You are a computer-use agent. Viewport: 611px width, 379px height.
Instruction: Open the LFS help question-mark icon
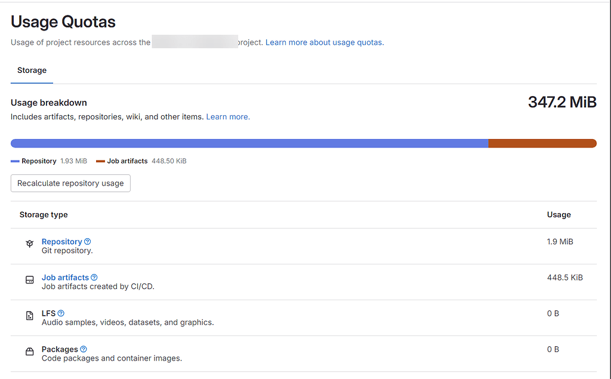(61, 313)
